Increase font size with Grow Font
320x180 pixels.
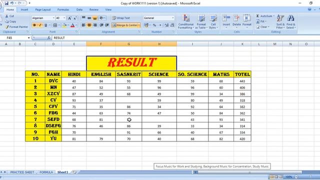(69, 18)
